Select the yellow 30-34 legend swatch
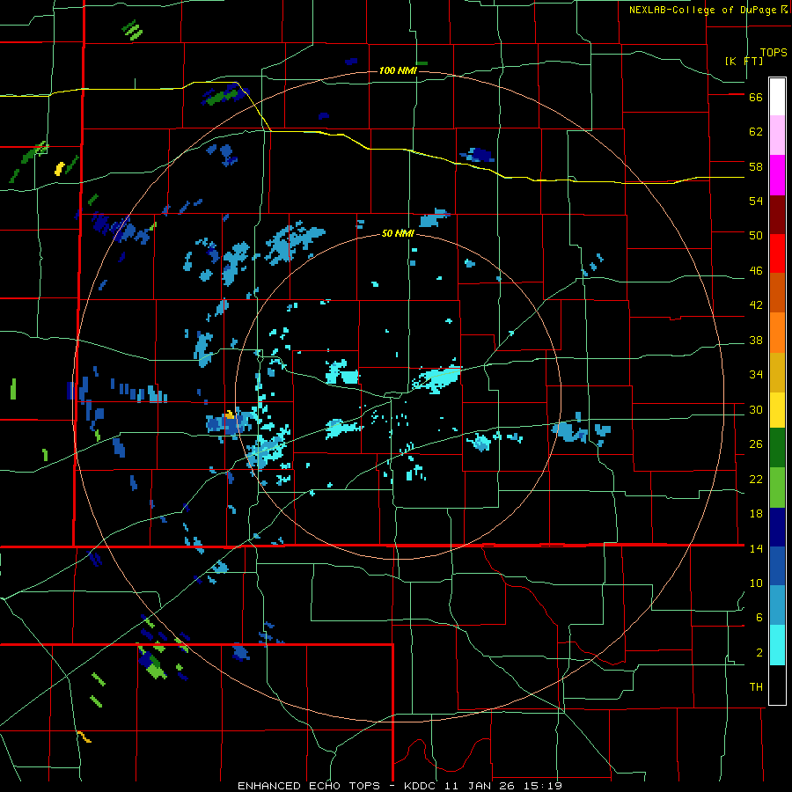This screenshot has width=792, height=792. coord(777,410)
